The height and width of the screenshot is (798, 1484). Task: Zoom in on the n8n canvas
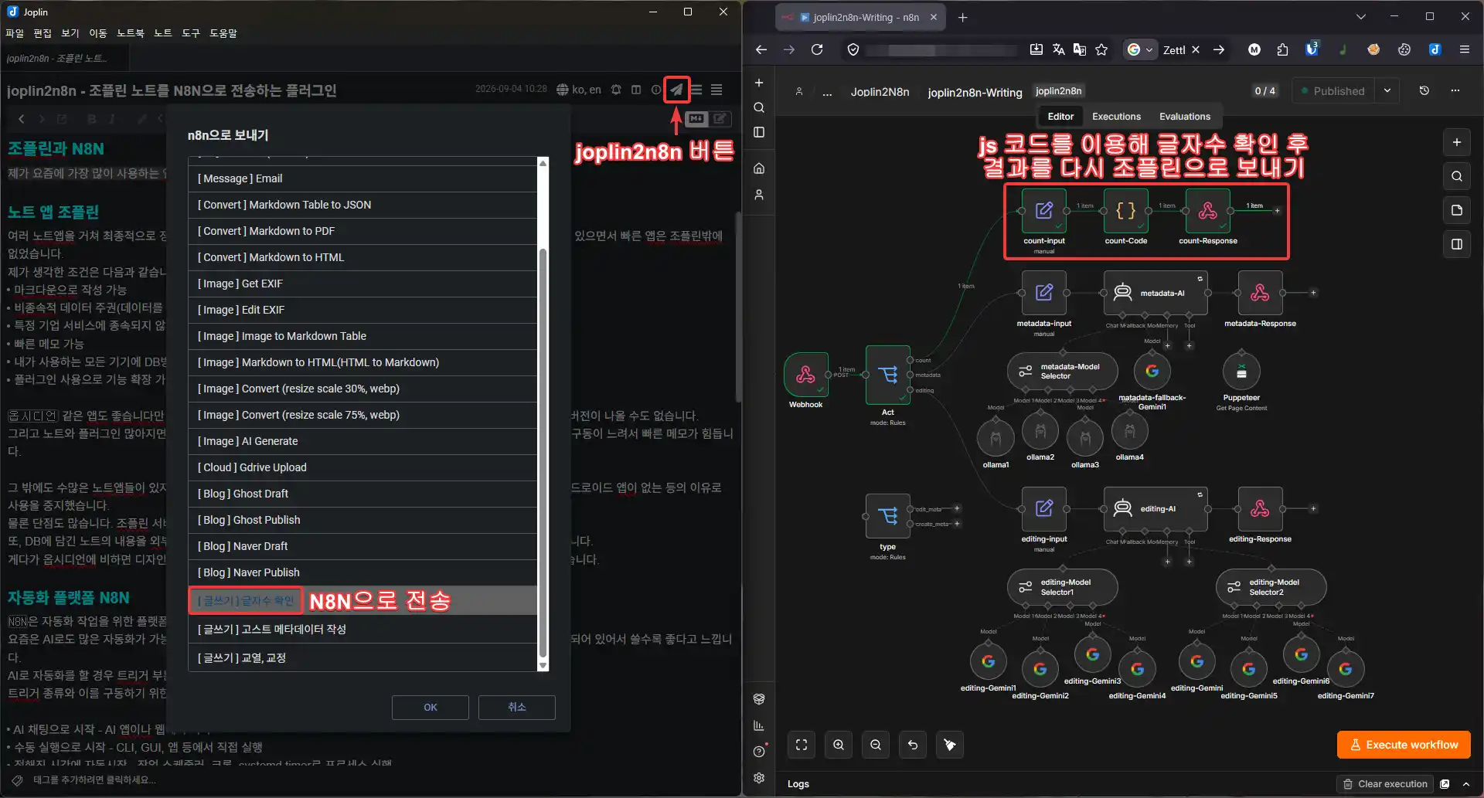pyautogui.click(x=839, y=745)
